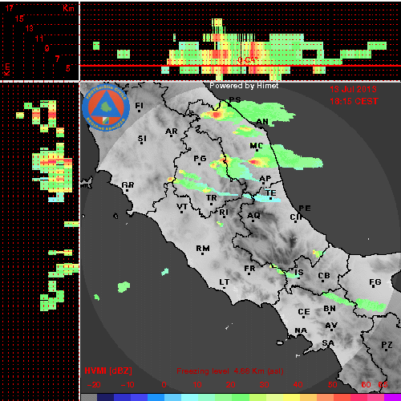Click the '13' height axis label
The height and width of the screenshot is (401, 401).
[x=30, y=28]
